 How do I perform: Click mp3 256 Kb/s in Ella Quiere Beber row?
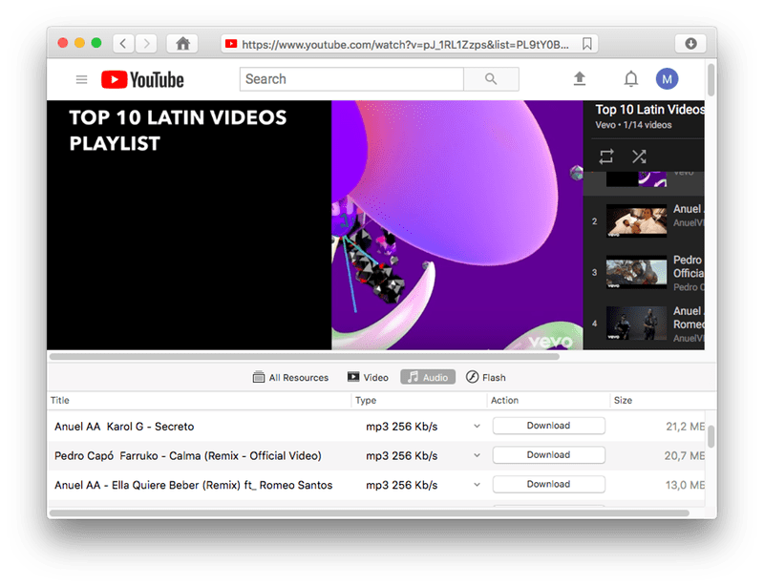coord(401,485)
